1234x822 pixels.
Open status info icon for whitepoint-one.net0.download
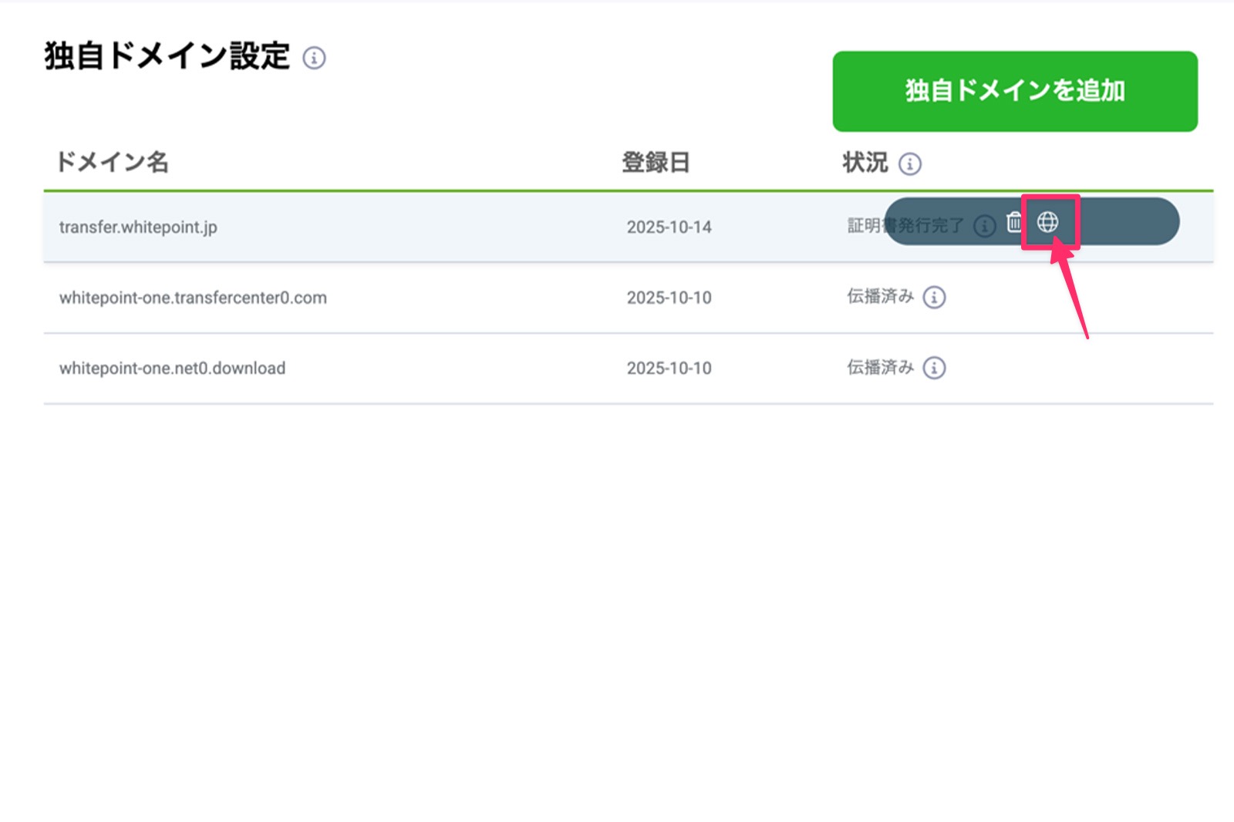point(934,368)
